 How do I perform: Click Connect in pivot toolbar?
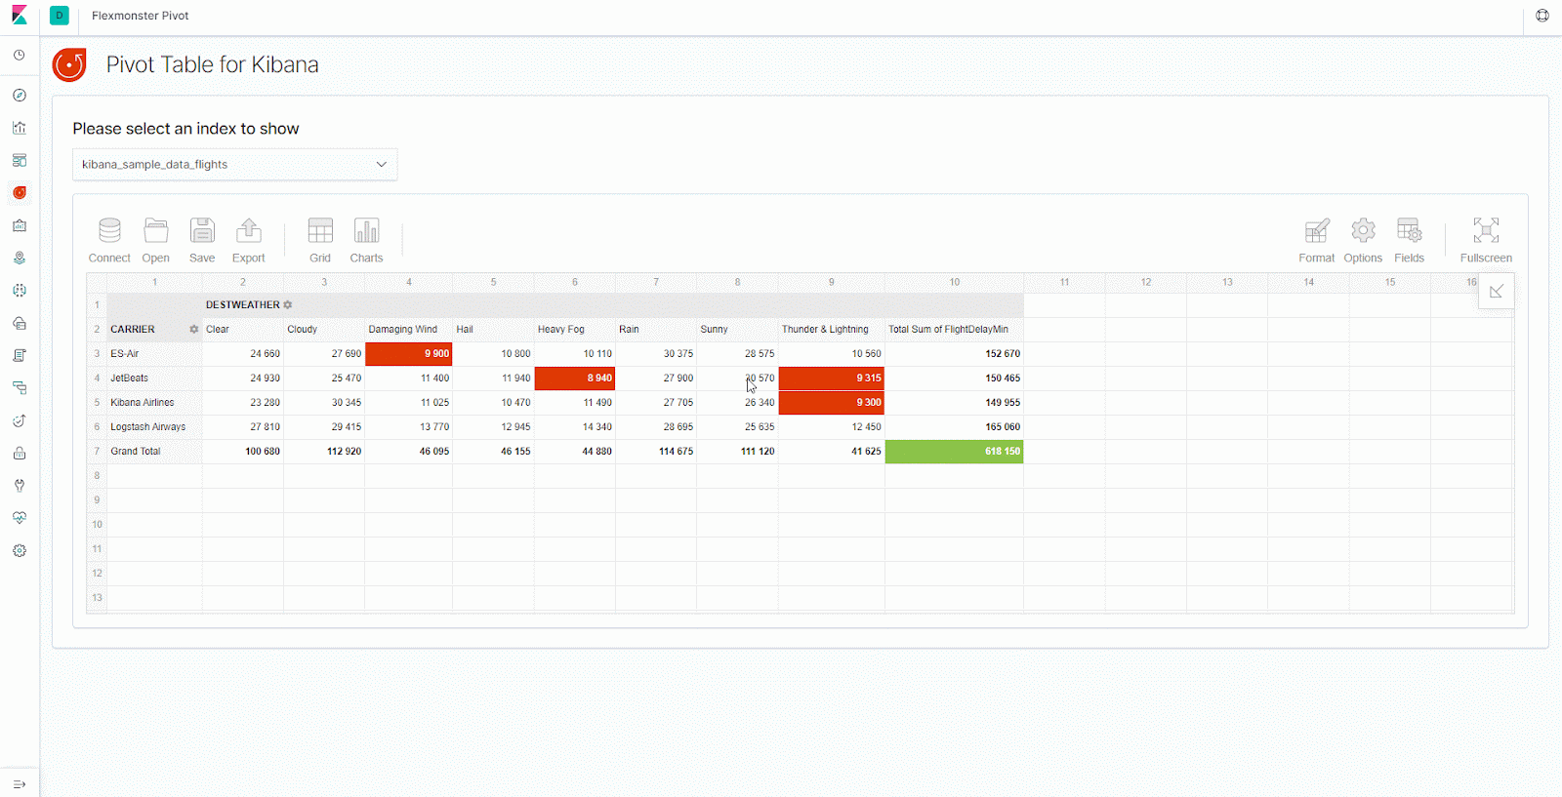coord(109,240)
